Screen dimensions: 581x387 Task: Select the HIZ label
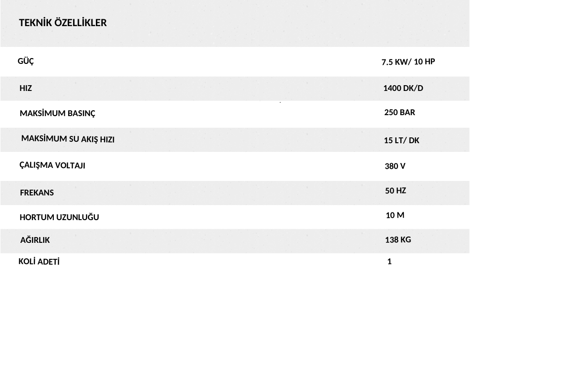coord(26,89)
